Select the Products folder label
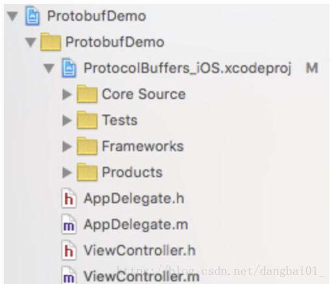The width and height of the screenshot is (332, 284). (132, 173)
